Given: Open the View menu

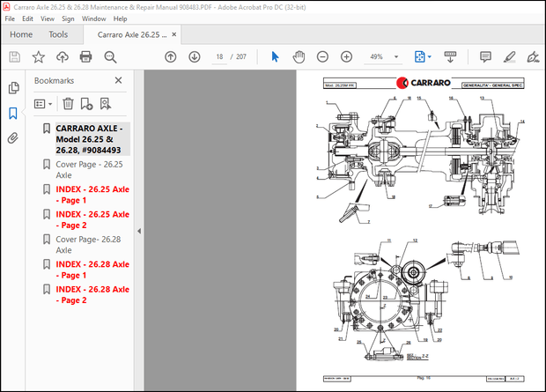Looking at the screenshot, I should 48,18.
